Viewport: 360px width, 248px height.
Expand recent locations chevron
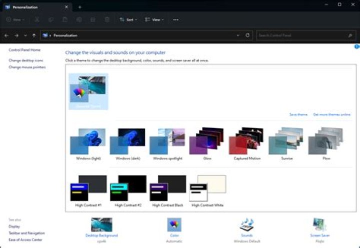pos(25,35)
